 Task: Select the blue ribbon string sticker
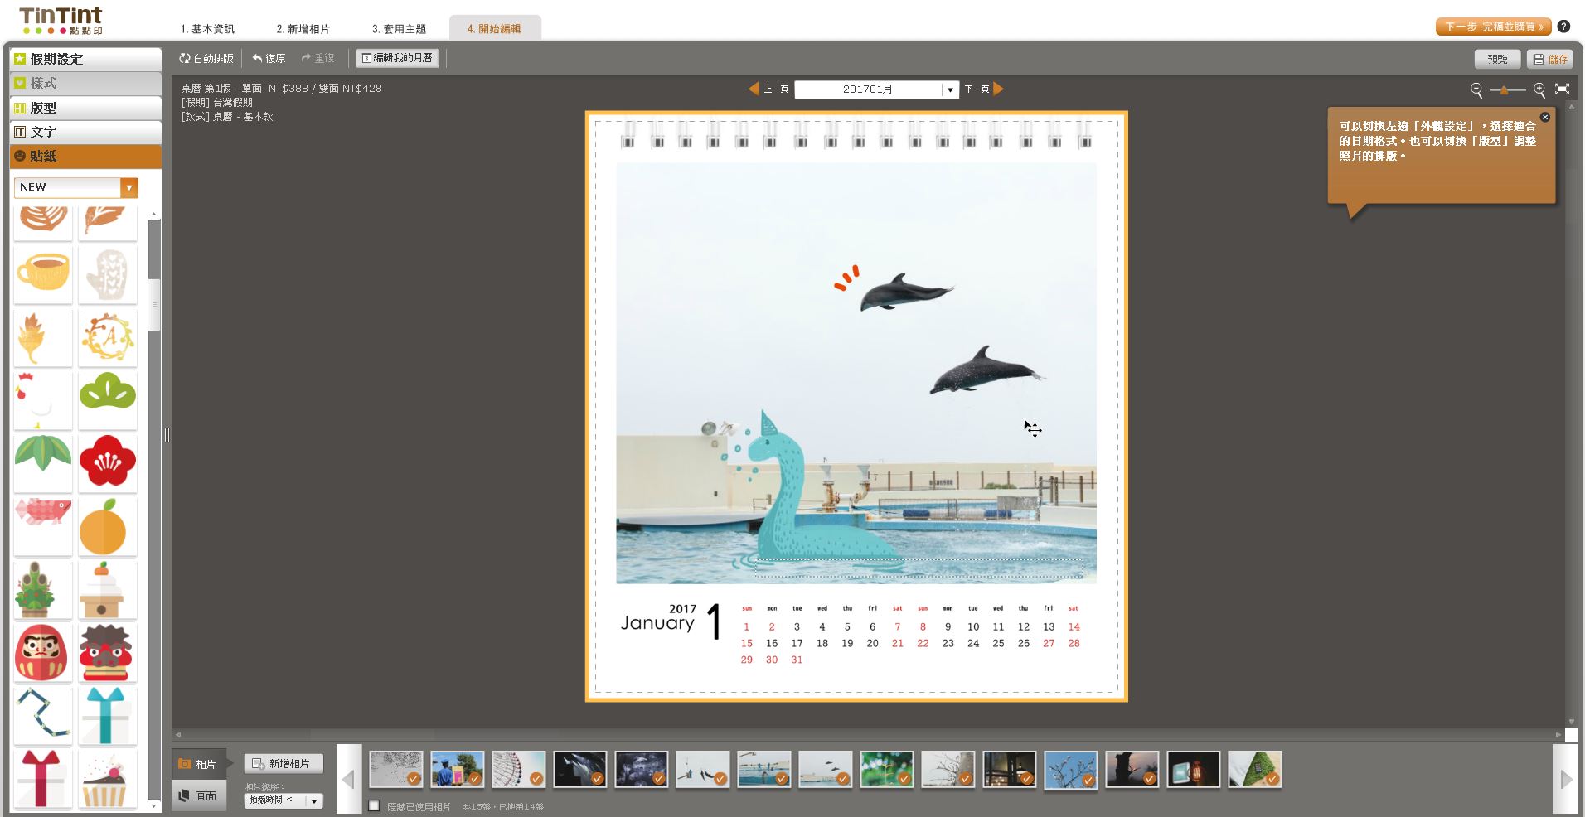pos(43,715)
